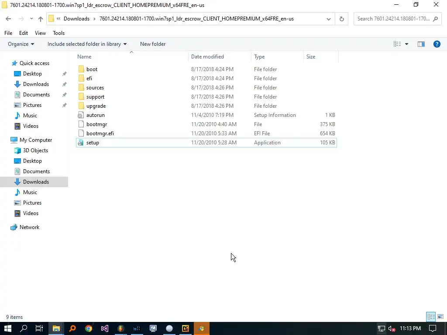Viewport: 447px width, 335px height.
Task: Open Videos under Quick access
Action: point(31,126)
